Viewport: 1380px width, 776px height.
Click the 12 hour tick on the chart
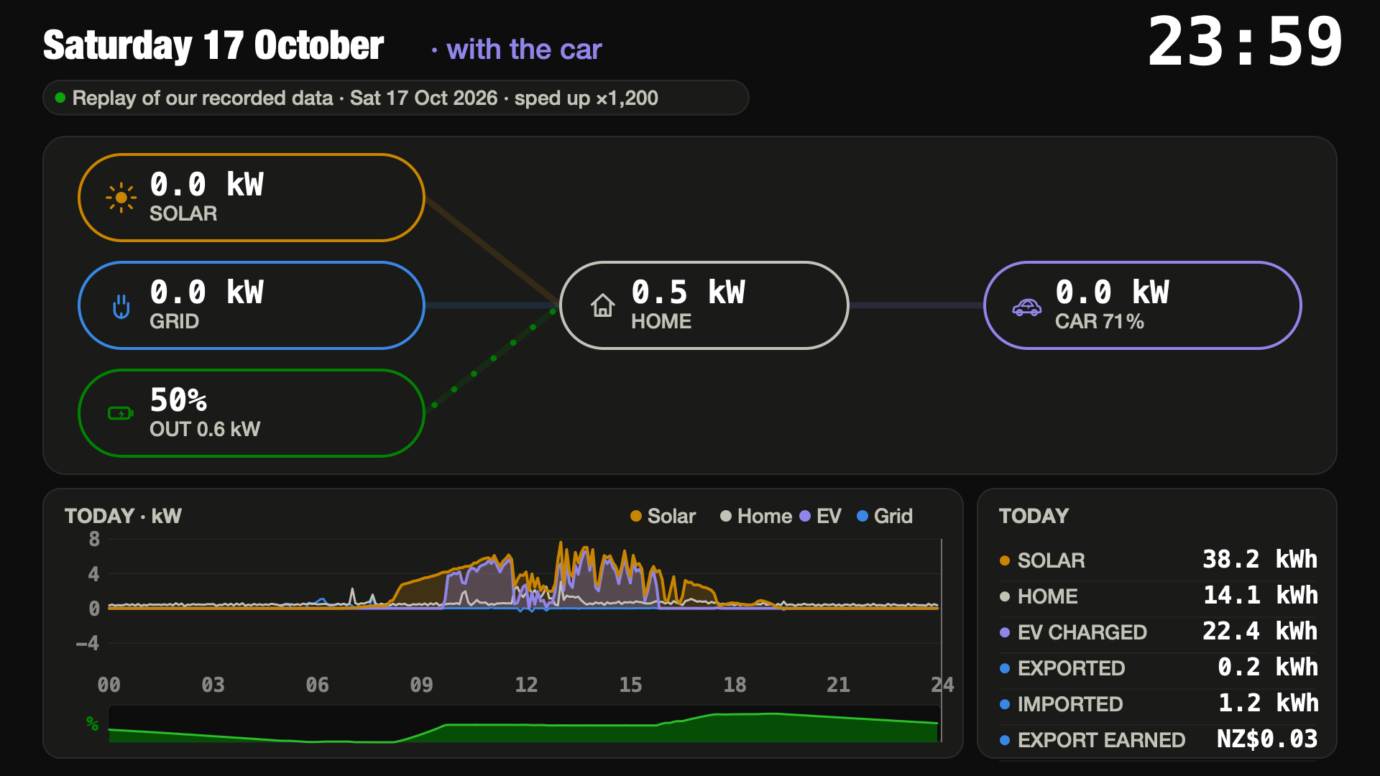tap(526, 685)
